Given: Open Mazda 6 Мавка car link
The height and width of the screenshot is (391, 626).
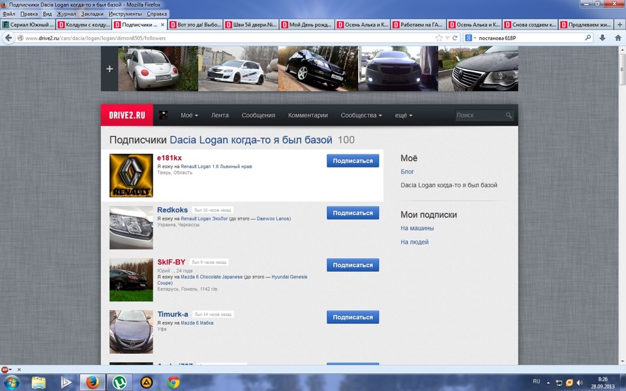Looking at the screenshot, I should click(197, 323).
